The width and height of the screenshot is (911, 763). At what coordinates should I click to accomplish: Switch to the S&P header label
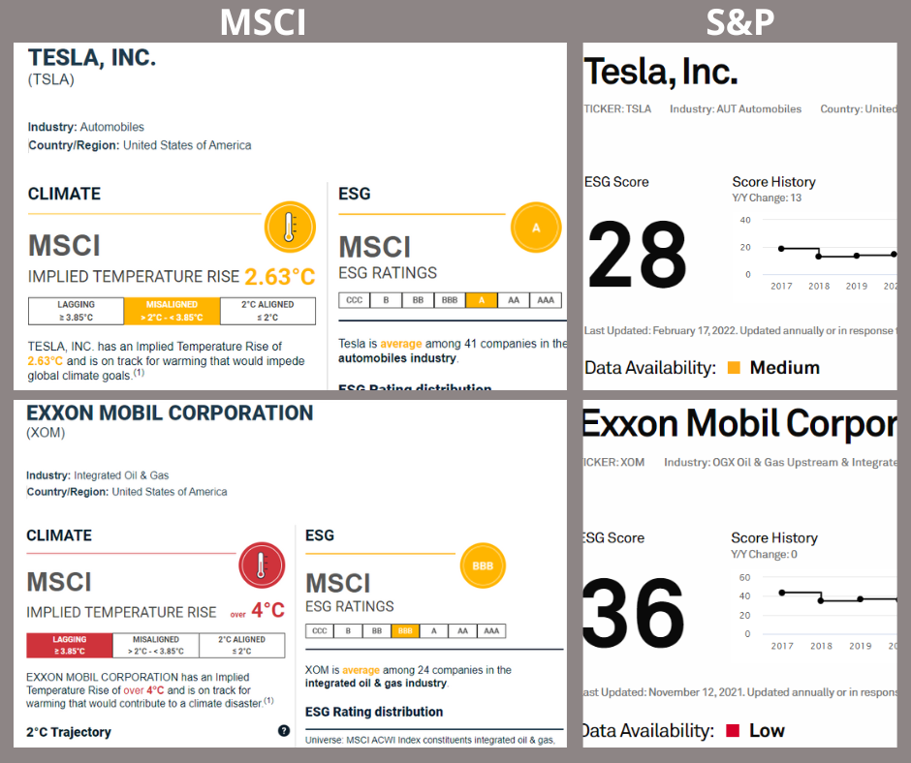click(741, 21)
